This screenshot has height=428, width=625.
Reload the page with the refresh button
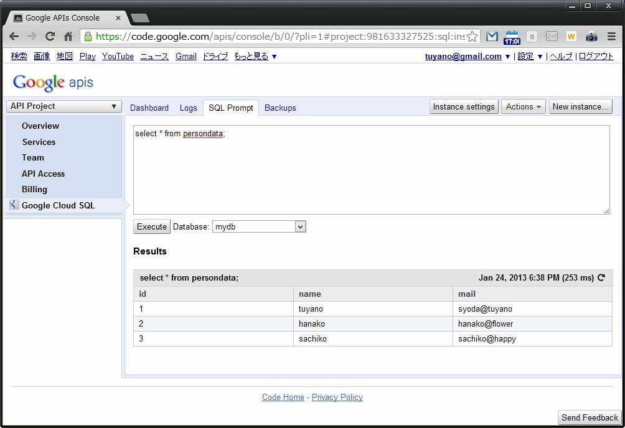50,37
